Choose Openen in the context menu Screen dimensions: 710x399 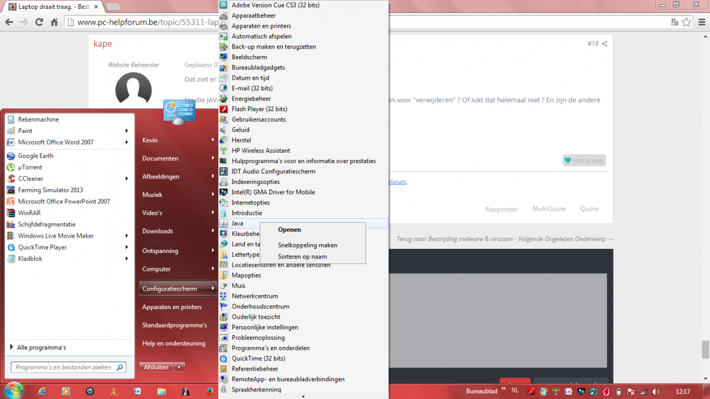pos(289,230)
